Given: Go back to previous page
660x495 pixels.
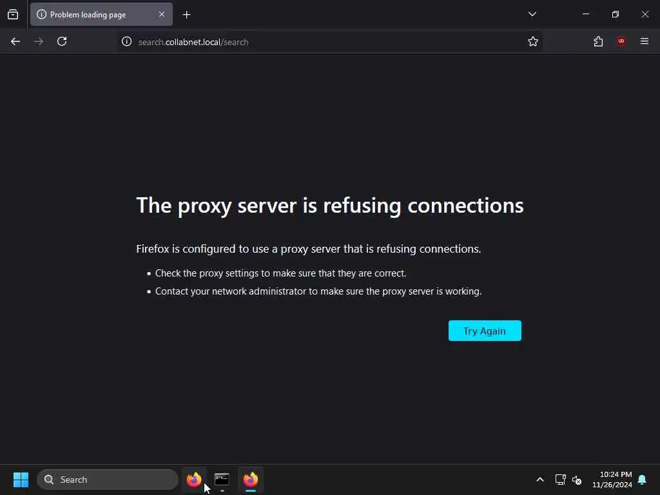Looking at the screenshot, I should click(15, 41).
